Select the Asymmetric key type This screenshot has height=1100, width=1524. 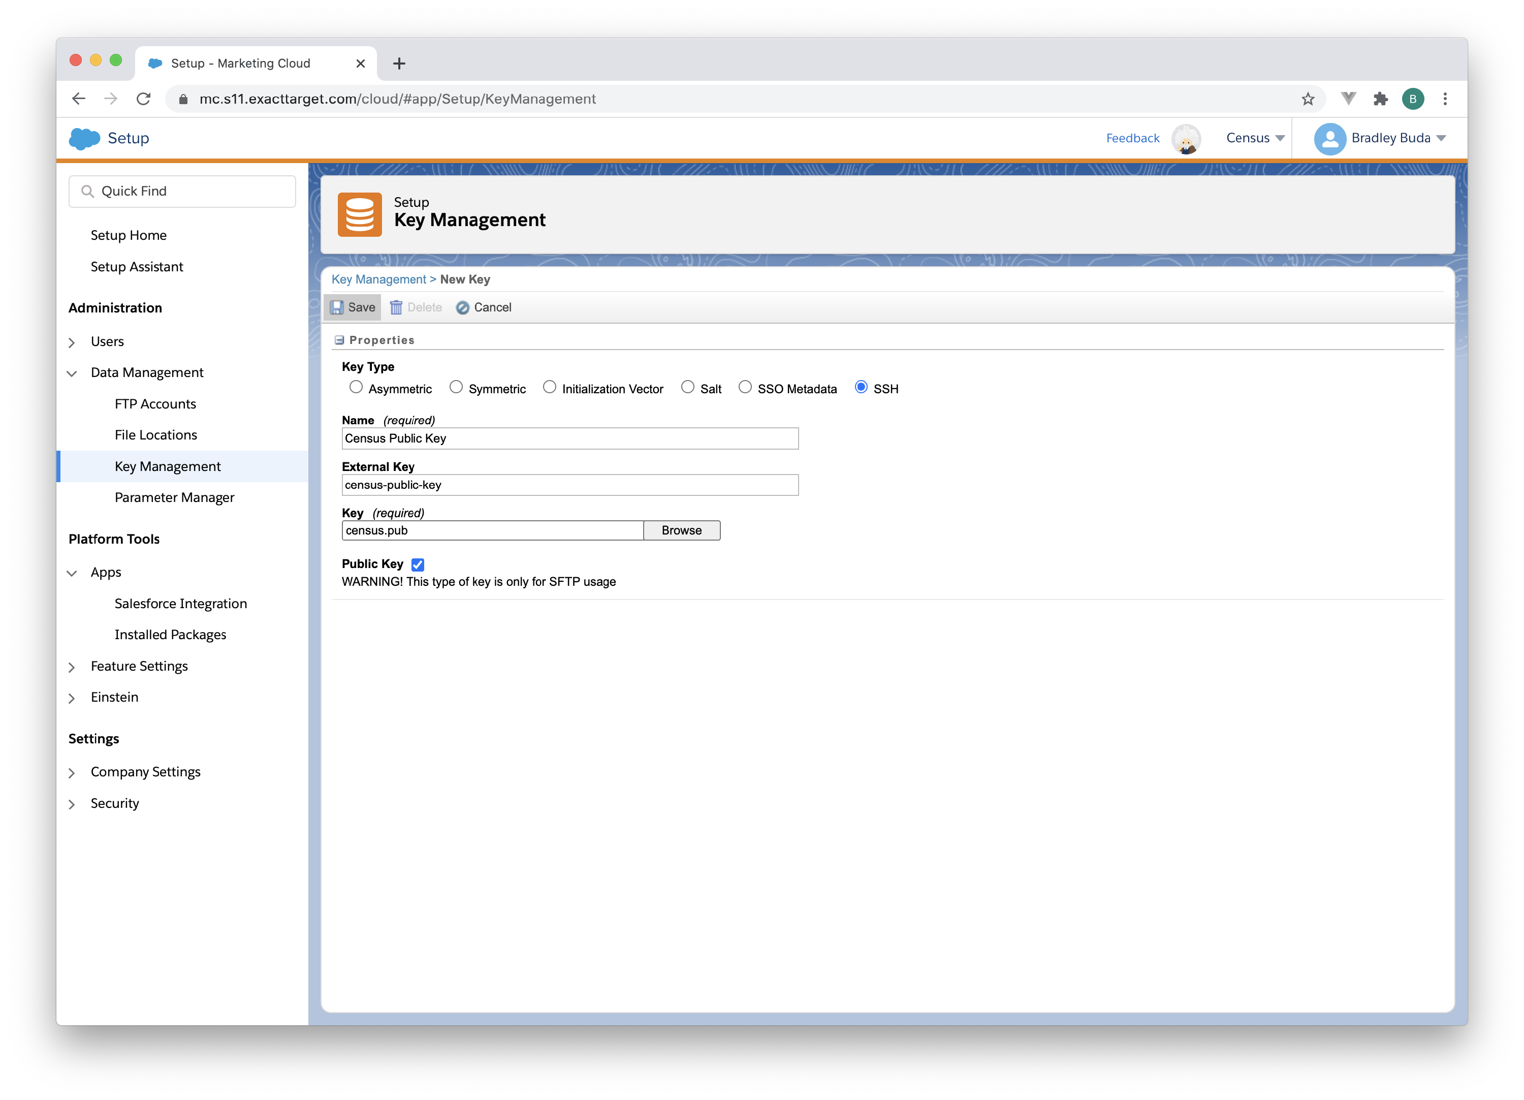coord(356,387)
